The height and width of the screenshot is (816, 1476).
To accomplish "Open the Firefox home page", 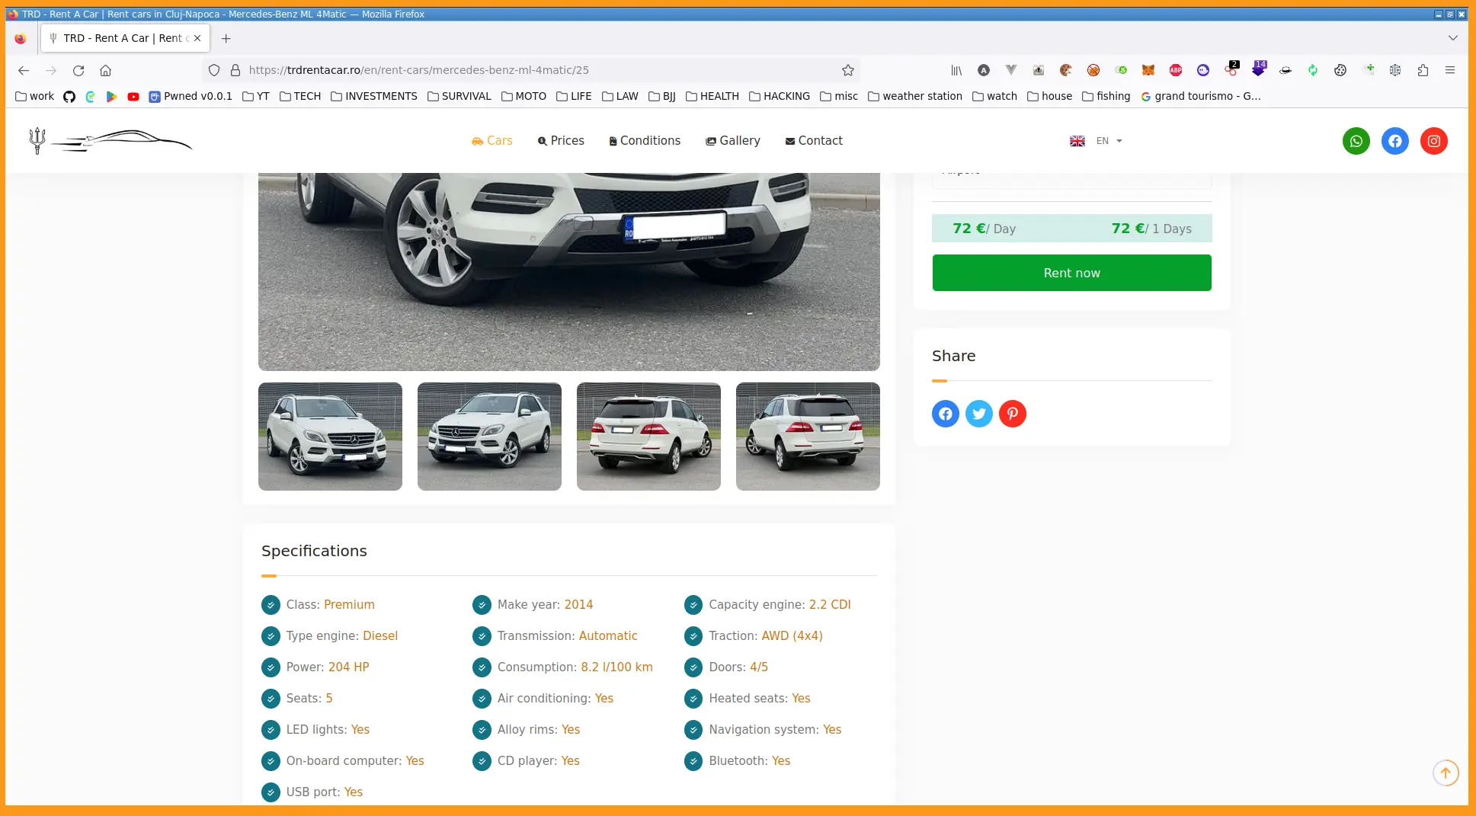I will tap(105, 70).
